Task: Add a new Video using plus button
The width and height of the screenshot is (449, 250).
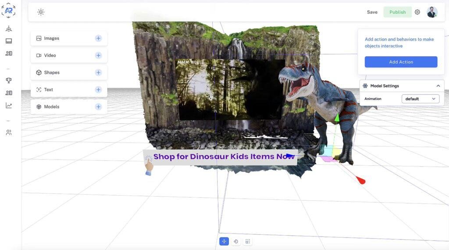Action: (x=98, y=55)
